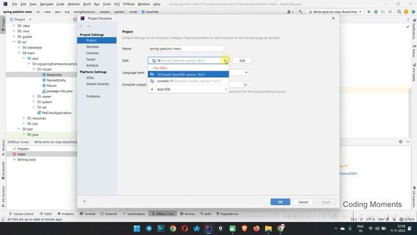The image size is (417, 235).
Task: Select Libraries in Project Settings
Action: point(93,53)
